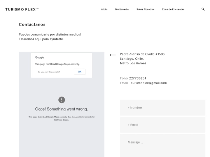This screenshot has height=157, width=210.
Task: Click the Contáctanos heading
Action: click(x=32, y=24)
